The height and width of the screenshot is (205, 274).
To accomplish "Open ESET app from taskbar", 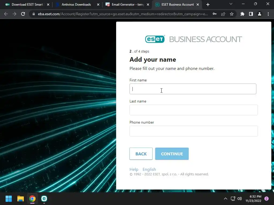I will (44, 199).
